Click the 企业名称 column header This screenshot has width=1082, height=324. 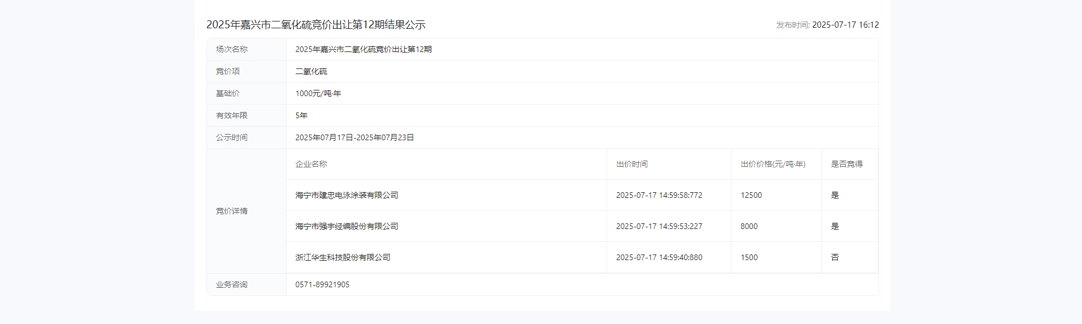(x=311, y=164)
